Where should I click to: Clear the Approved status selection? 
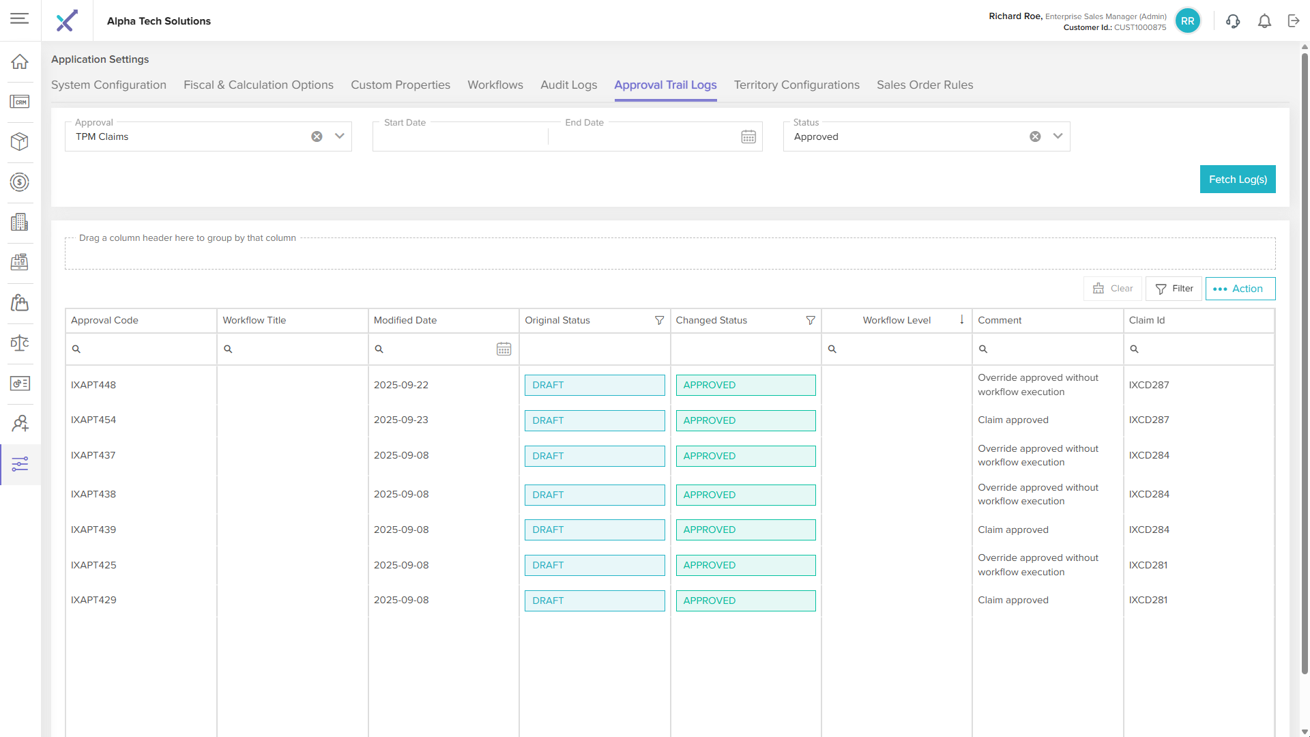click(1035, 137)
